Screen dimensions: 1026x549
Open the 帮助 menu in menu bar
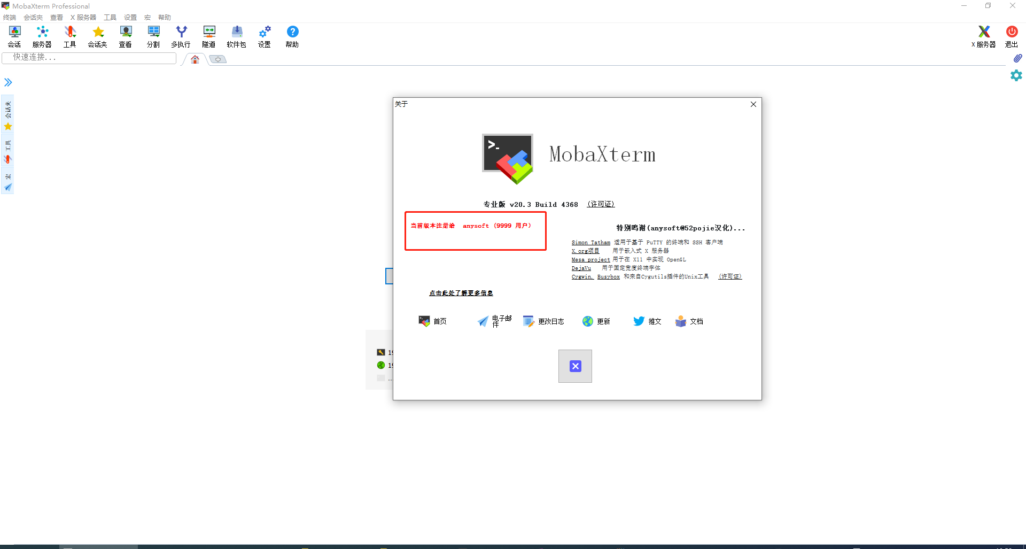click(x=165, y=18)
